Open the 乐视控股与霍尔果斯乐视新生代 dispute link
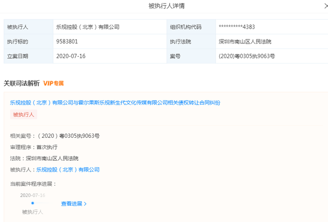This screenshot has width=328, height=222. point(115,102)
